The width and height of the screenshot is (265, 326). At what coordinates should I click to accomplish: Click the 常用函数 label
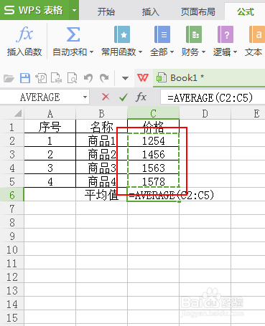pyautogui.click(x=118, y=52)
